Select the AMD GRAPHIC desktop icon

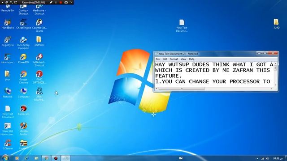[39, 94]
